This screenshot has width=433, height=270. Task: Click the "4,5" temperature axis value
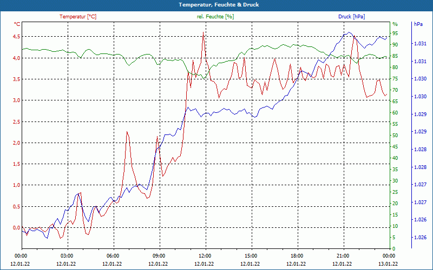(x=17, y=37)
